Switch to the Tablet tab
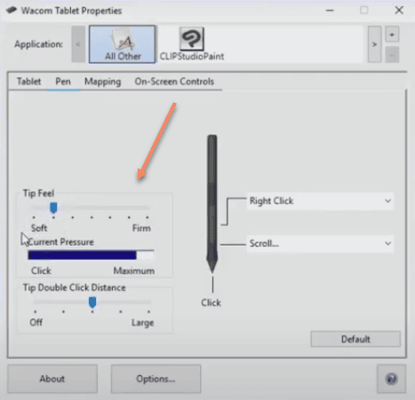This screenshot has width=415, height=400. (28, 82)
